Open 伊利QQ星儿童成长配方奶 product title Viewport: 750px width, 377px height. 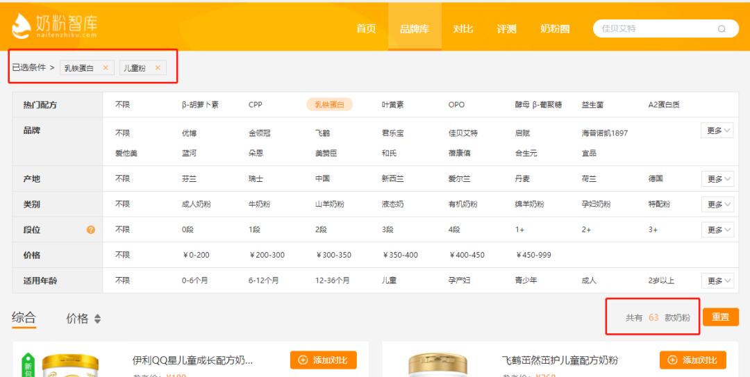(x=192, y=360)
